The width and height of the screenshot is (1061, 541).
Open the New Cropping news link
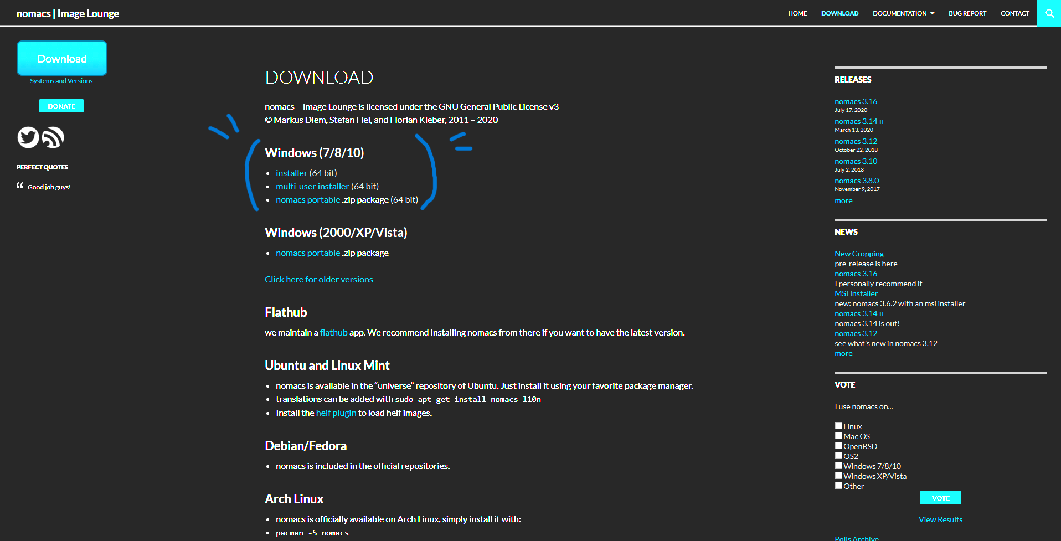tap(859, 254)
